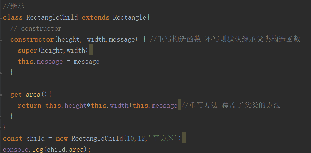
Task: Click underlined message value being assigned
Action: 87,62
